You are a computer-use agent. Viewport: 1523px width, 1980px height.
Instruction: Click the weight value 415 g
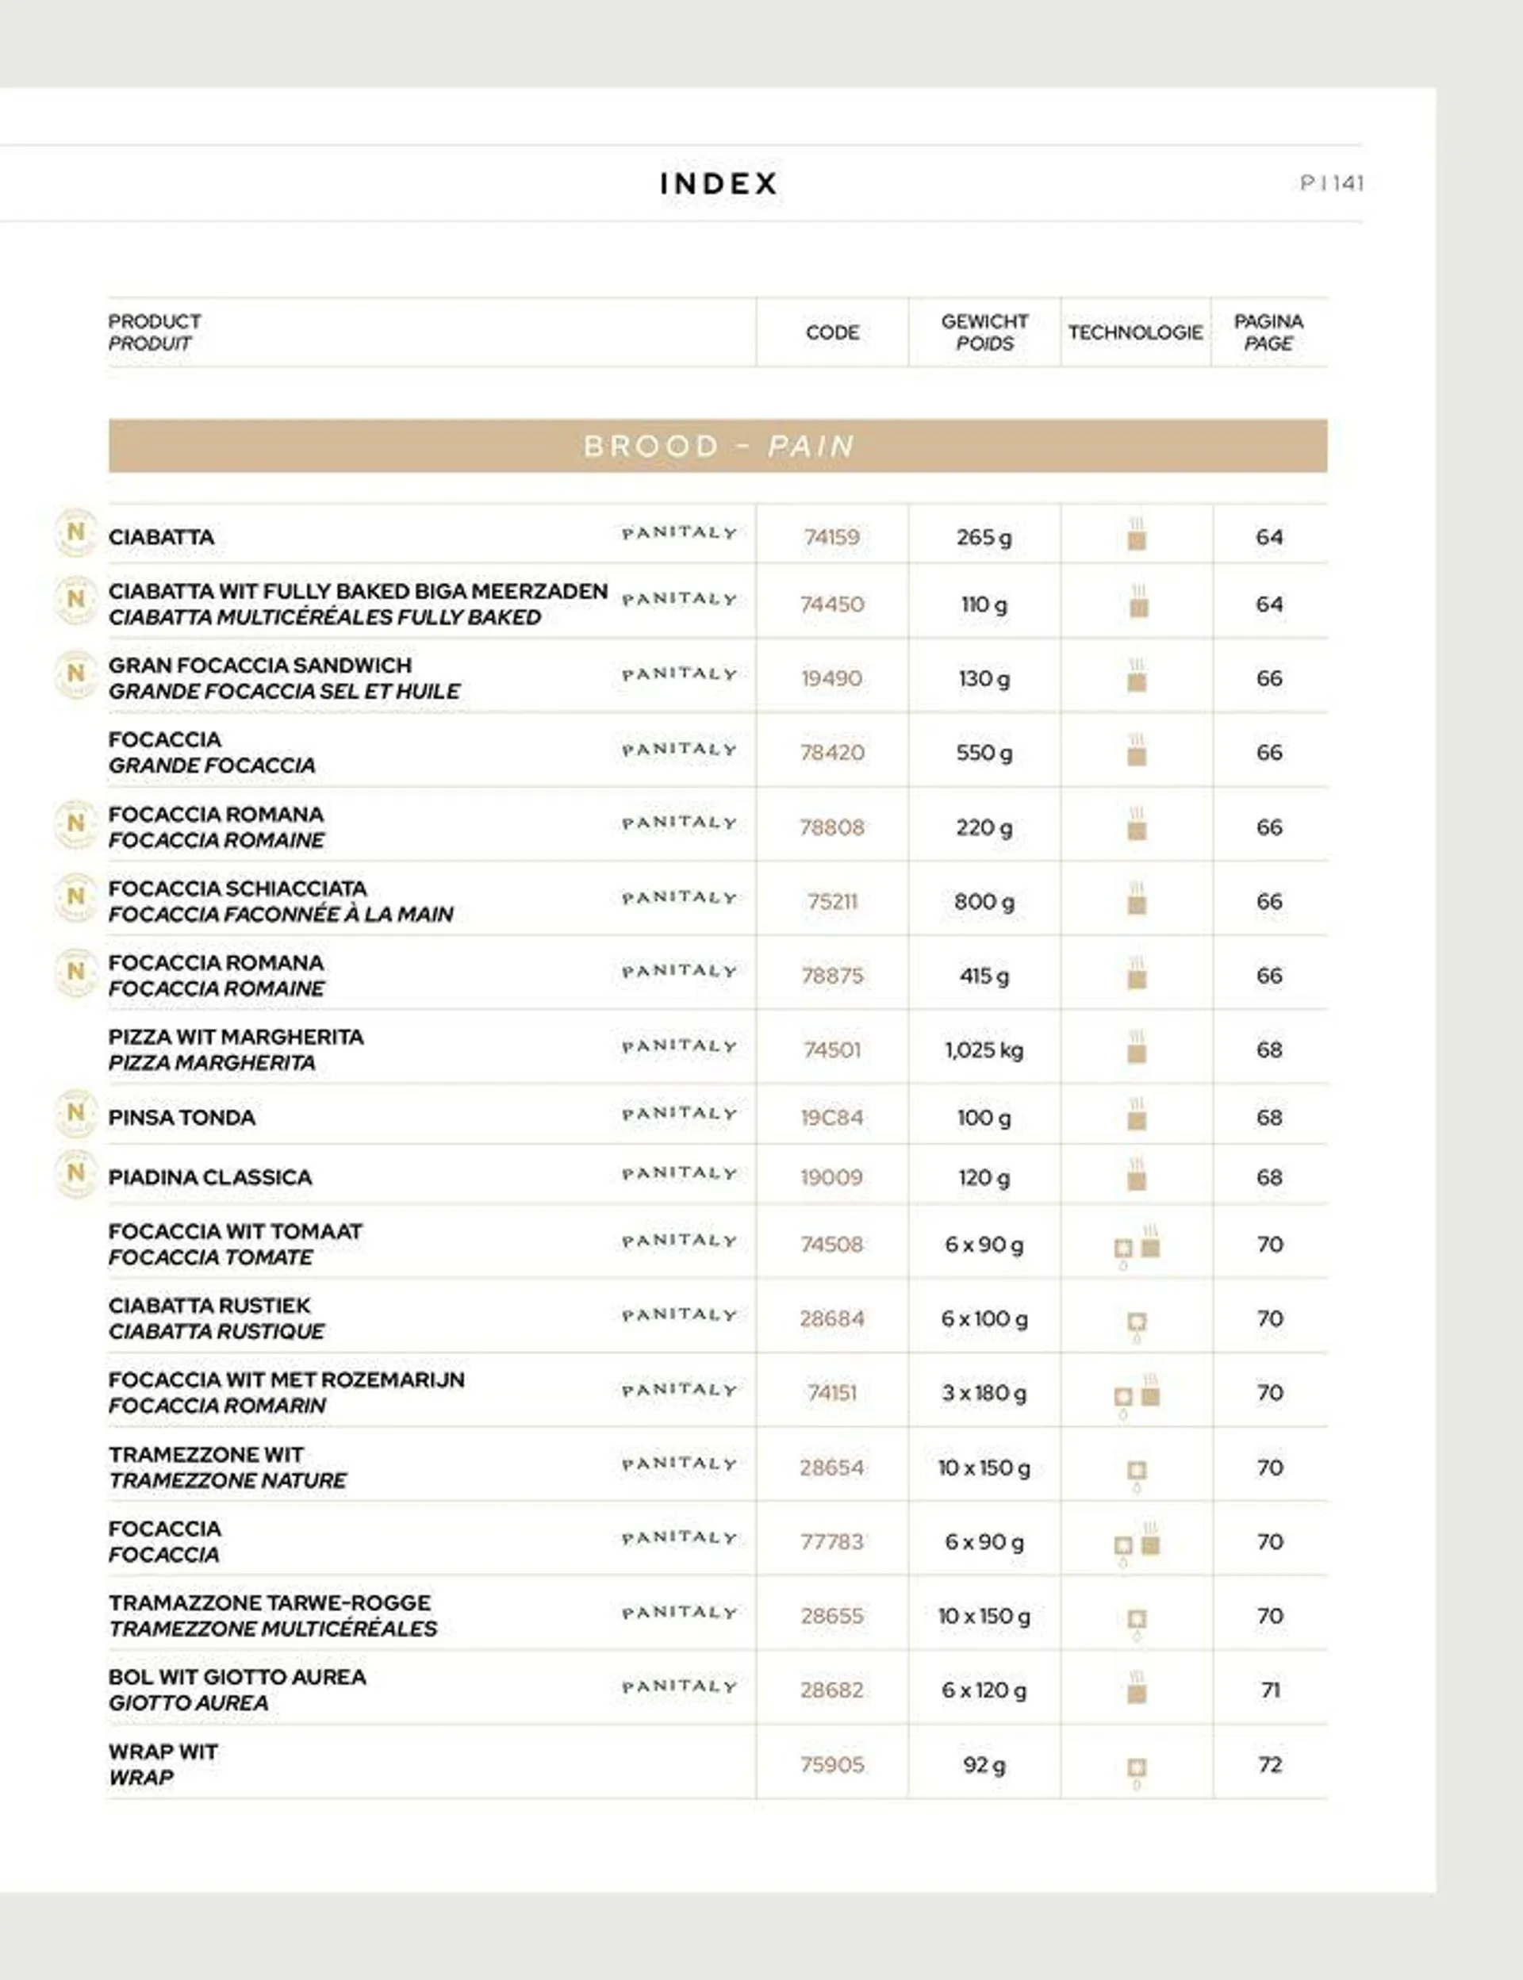pos(984,976)
